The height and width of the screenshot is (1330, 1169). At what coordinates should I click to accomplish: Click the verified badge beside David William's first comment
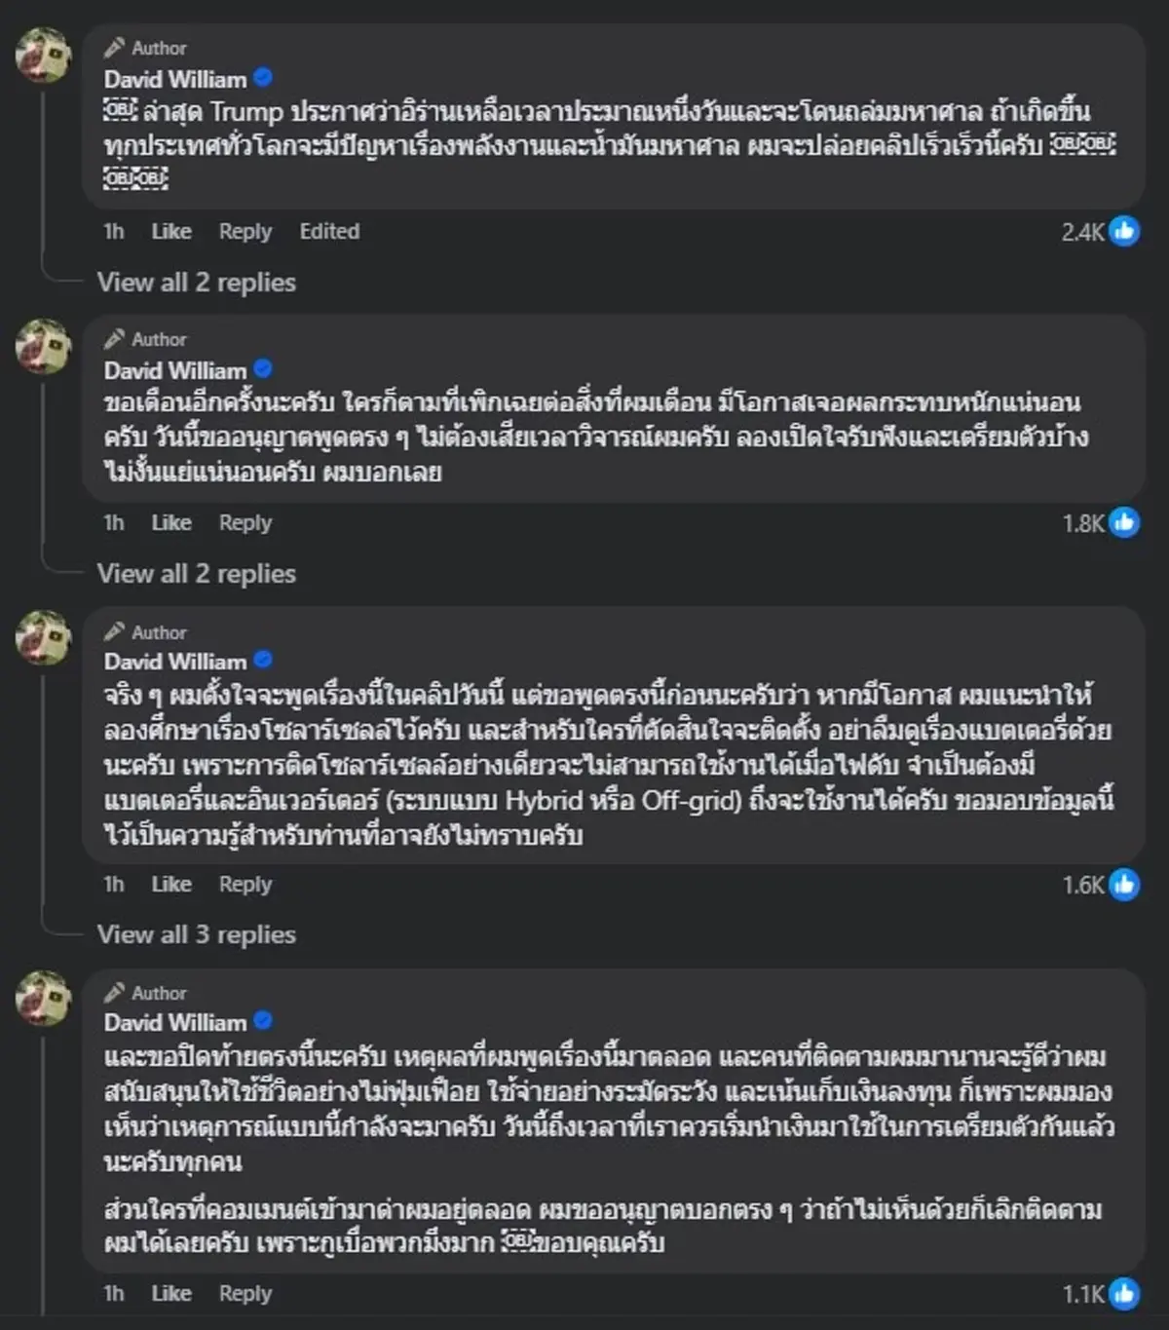[260, 77]
